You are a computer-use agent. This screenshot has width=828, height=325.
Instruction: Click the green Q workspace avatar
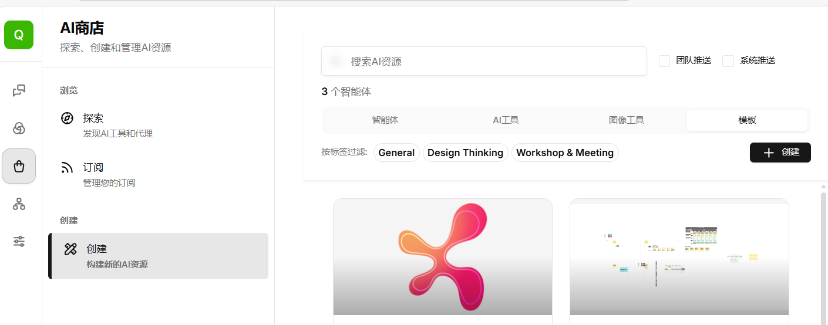pos(19,35)
